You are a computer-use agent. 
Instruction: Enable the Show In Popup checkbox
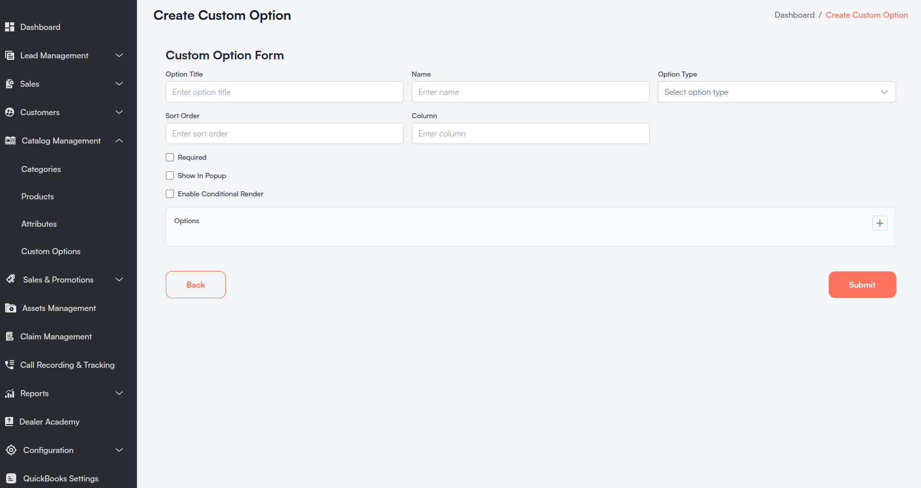[x=170, y=176]
